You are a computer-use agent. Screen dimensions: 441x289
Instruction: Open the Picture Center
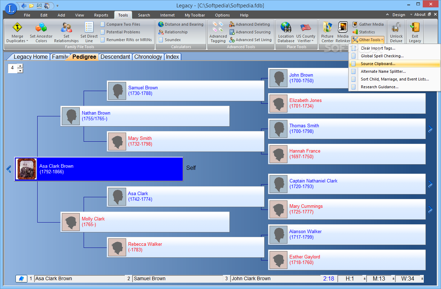[327, 32]
